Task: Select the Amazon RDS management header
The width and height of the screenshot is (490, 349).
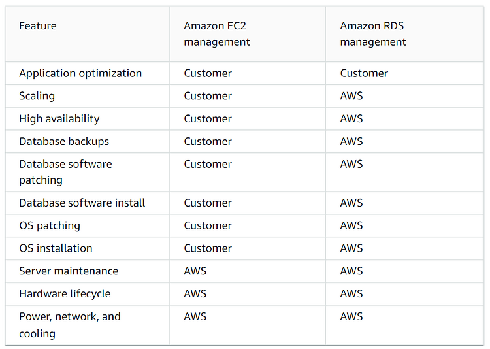Action: tap(373, 34)
